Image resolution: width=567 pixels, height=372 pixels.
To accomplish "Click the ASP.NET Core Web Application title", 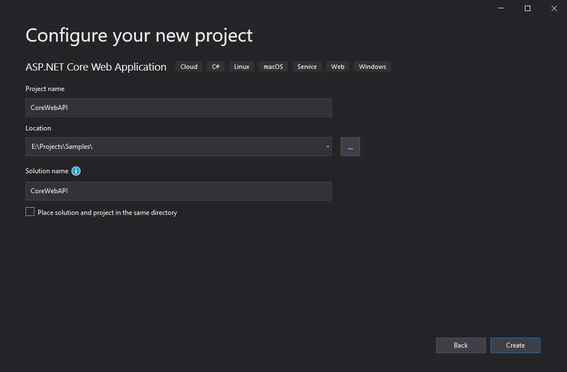I will 96,67.
